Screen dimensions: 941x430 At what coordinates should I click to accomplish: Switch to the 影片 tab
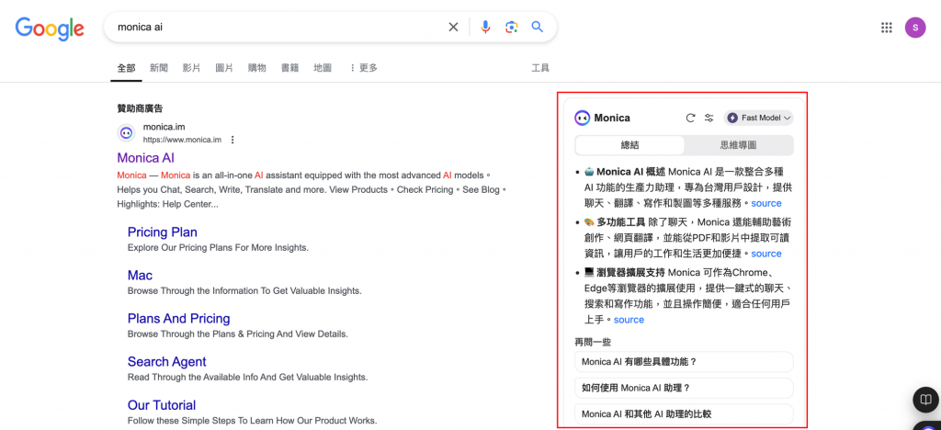click(x=191, y=68)
